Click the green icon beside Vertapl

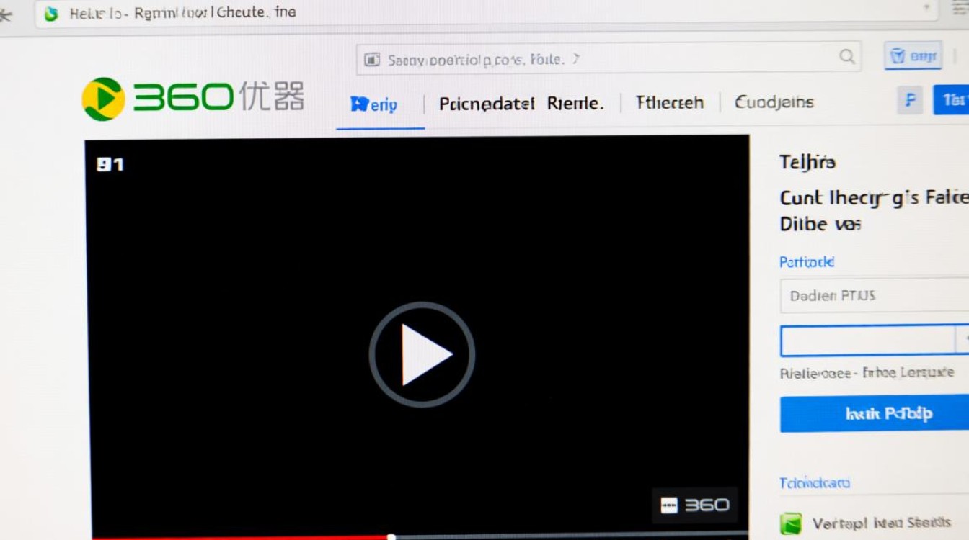point(792,523)
